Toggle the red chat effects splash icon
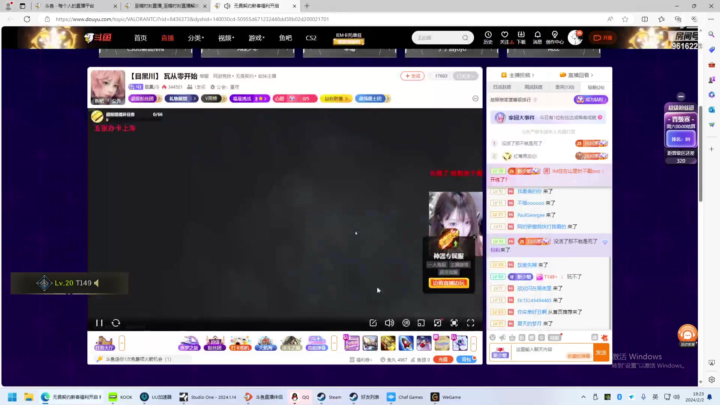This screenshot has width=720, height=405. click(604, 337)
